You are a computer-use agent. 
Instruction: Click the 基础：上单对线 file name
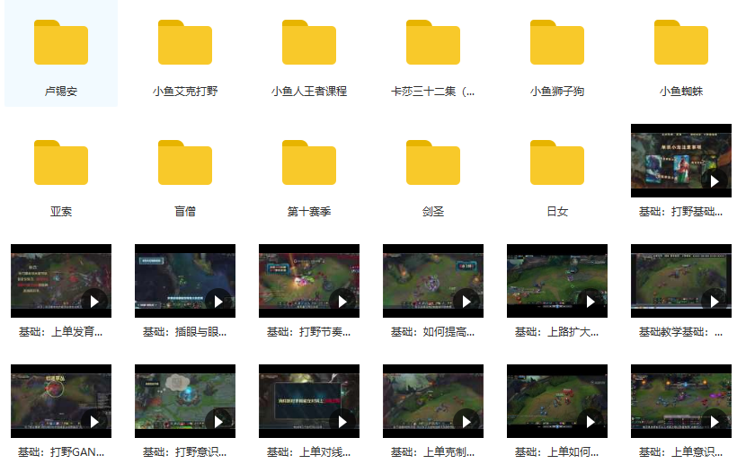click(x=309, y=452)
